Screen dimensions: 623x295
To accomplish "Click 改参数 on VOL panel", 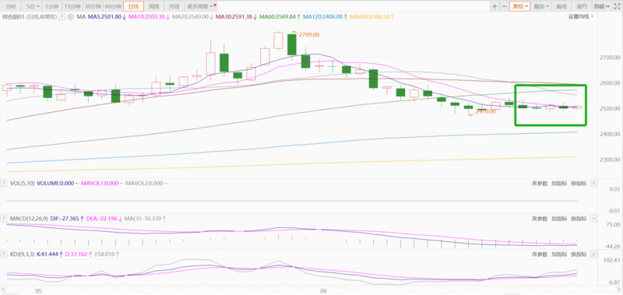I will click(x=540, y=184).
